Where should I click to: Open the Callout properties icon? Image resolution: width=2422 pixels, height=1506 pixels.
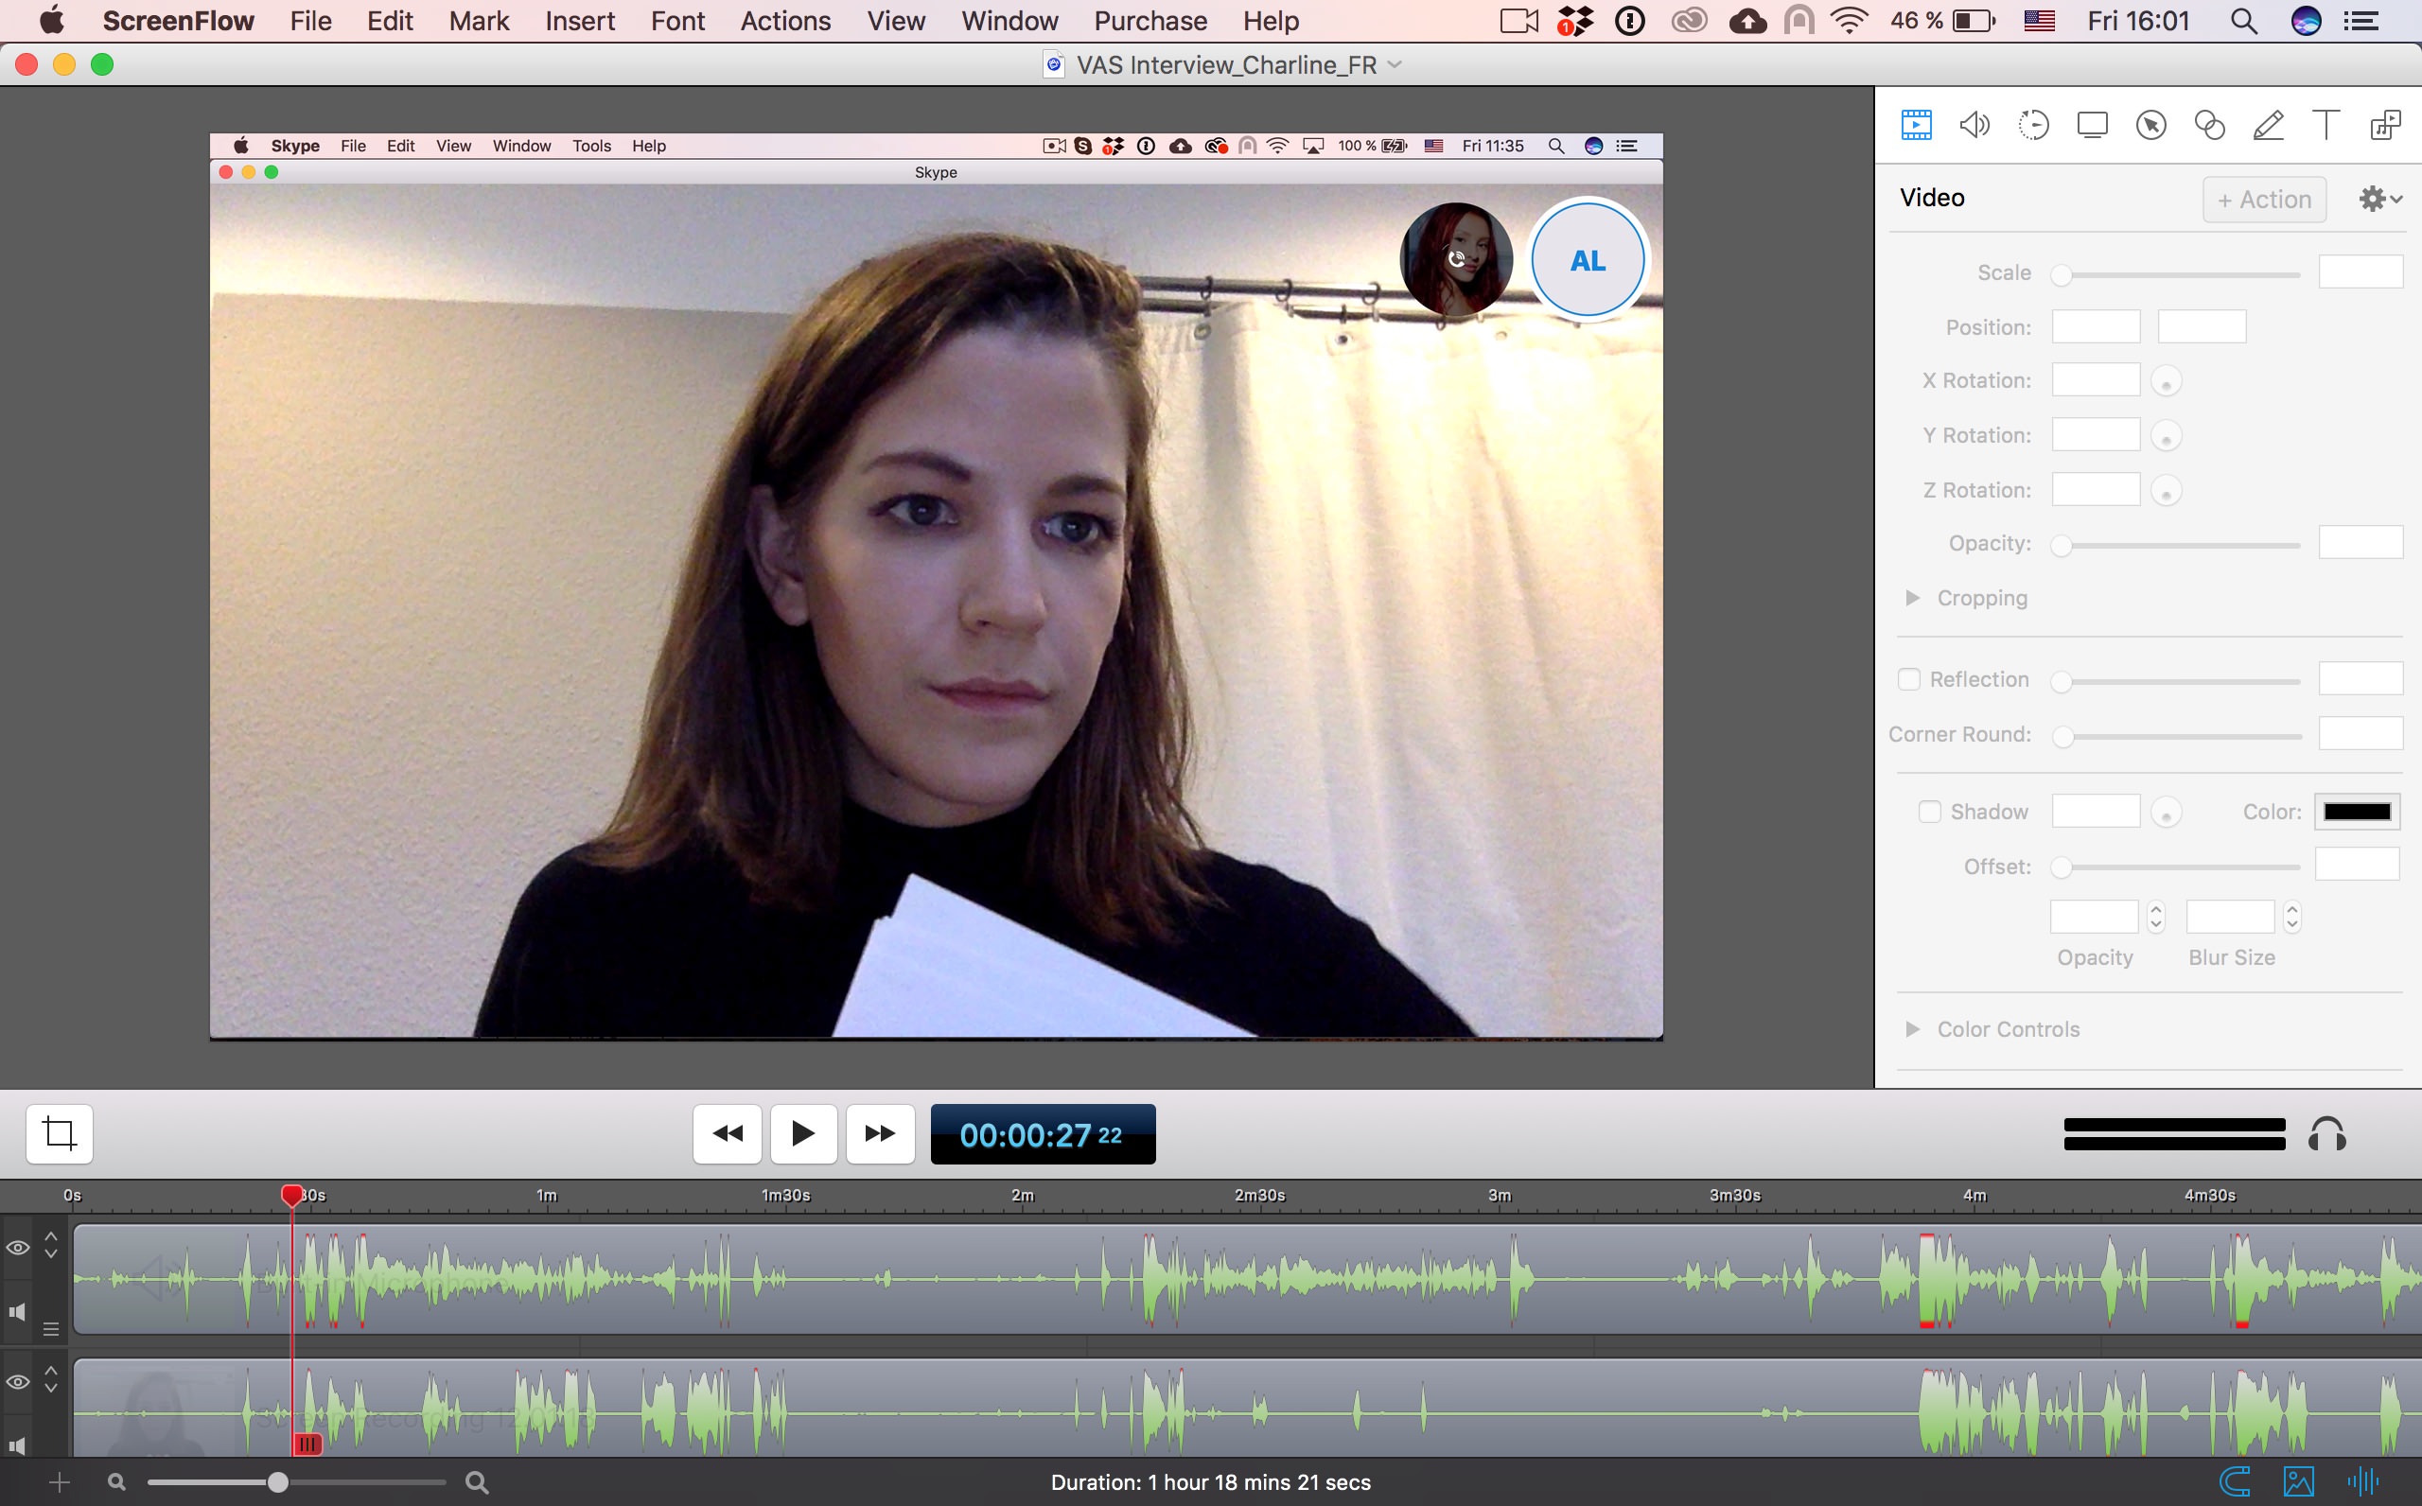point(2150,126)
